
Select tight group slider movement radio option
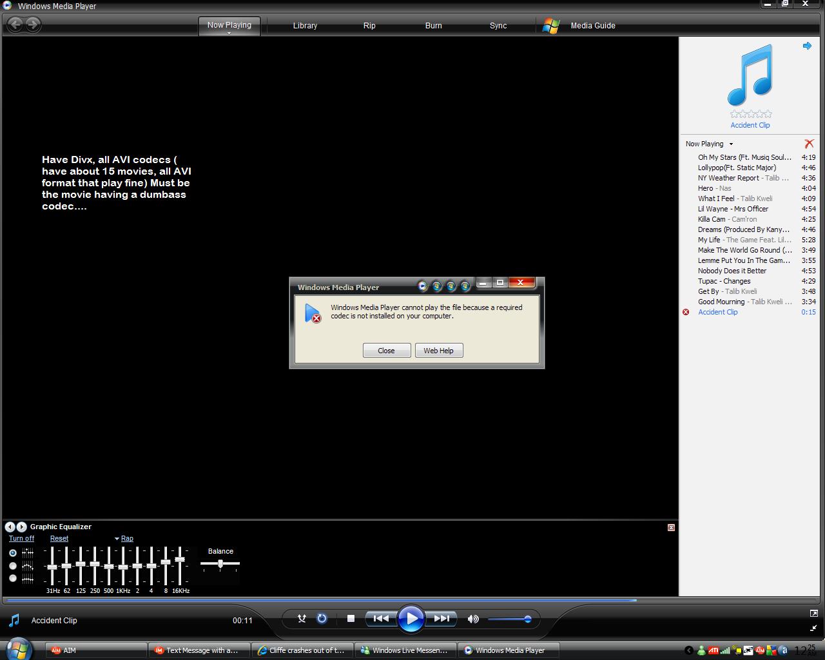[13, 578]
